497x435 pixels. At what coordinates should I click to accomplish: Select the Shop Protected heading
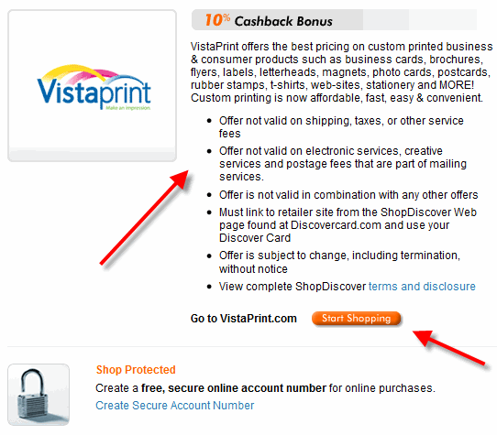(136, 370)
